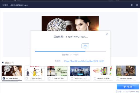Maximize the preview window
Screen dimensions: 140x93
click(132, 5)
